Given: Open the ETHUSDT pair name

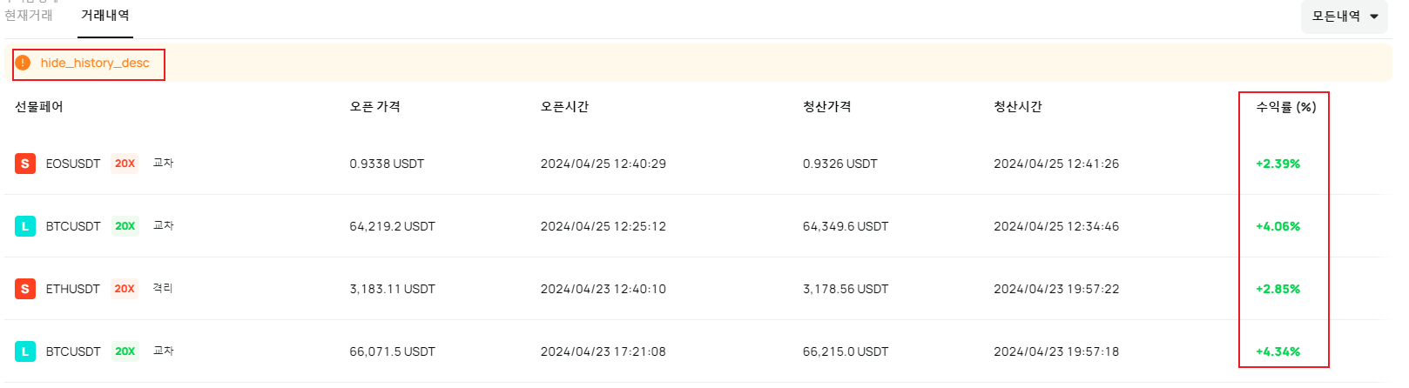Looking at the screenshot, I should [x=73, y=289].
